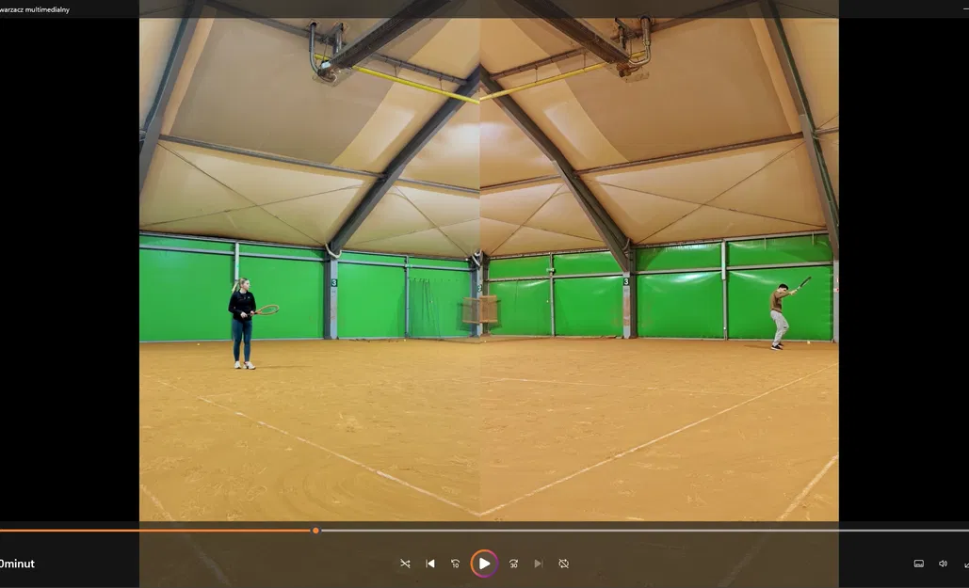The height and width of the screenshot is (588, 969).
Task: Open the volume control
Action: [943, 563]
